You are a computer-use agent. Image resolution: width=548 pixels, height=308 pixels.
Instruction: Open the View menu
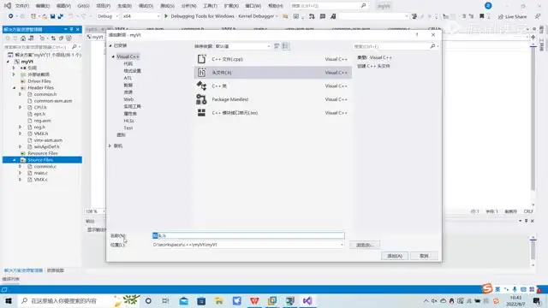click(63, 6)
